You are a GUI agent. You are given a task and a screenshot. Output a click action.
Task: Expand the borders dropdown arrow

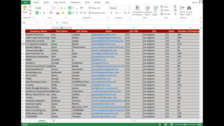coord(53,13)
